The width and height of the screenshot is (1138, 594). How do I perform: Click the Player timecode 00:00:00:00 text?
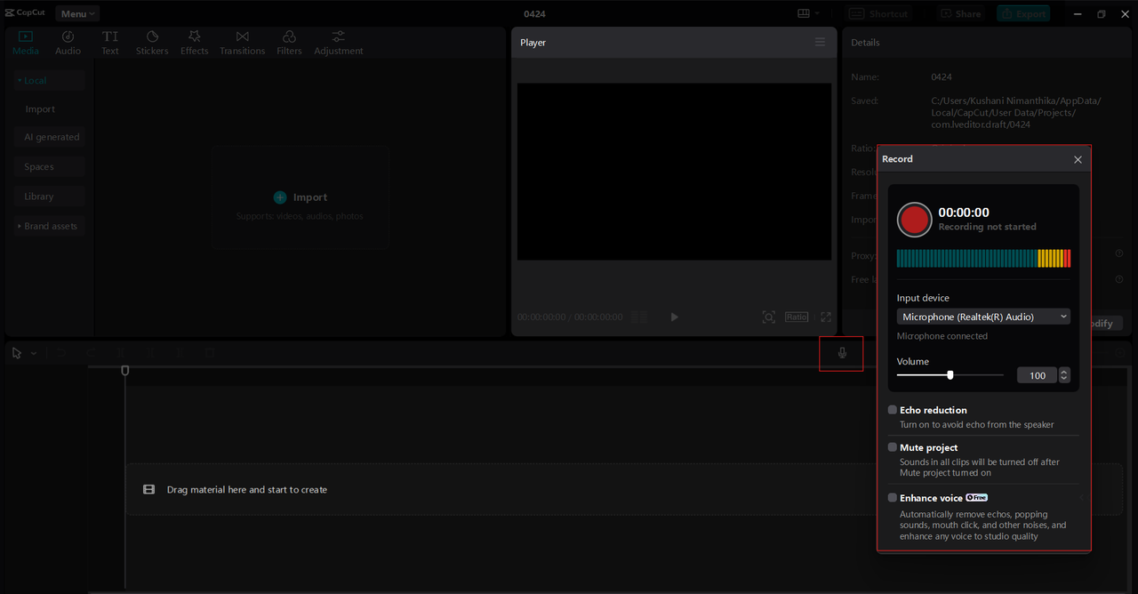[x=541, y=317]
